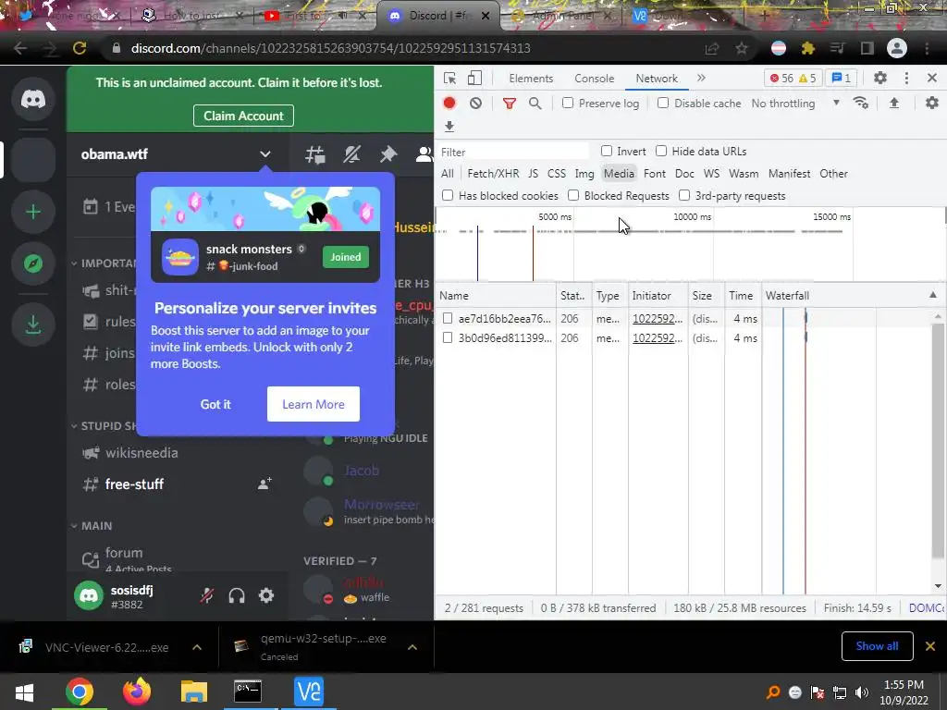Toggle device toolbar icon in DevTools
947x710 pixels.
tap(474, 79)
